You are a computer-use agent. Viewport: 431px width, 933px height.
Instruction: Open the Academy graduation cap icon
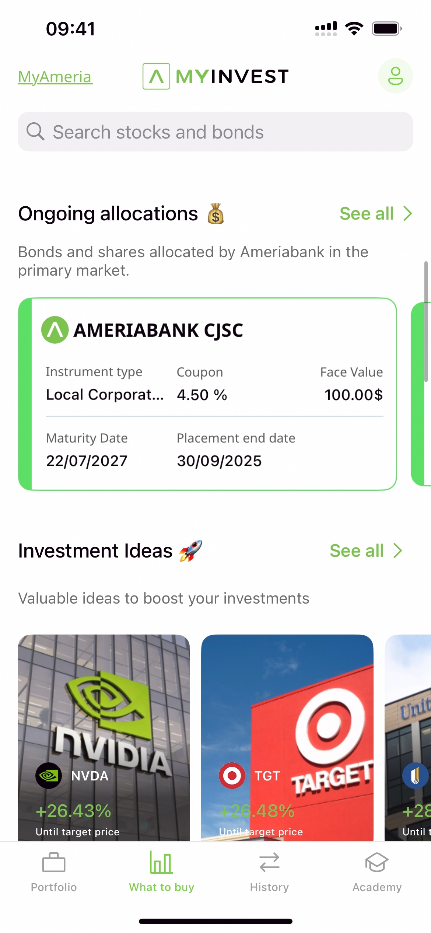(376, 862)
